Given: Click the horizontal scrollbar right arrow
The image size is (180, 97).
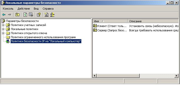Looking at the screenshot, I should pyautogui.click(x=176, y=76).
